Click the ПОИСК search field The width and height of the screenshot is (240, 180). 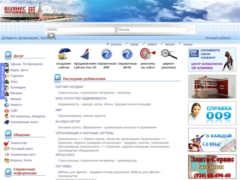tap(80, 30)
